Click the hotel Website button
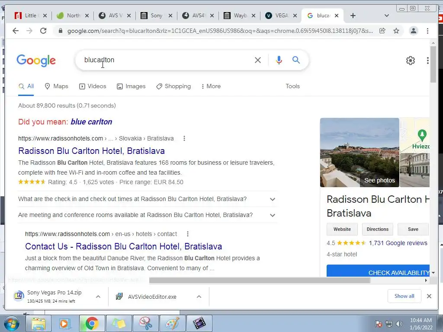Screen dimensions: 443x332 click(x=342, y=229)
